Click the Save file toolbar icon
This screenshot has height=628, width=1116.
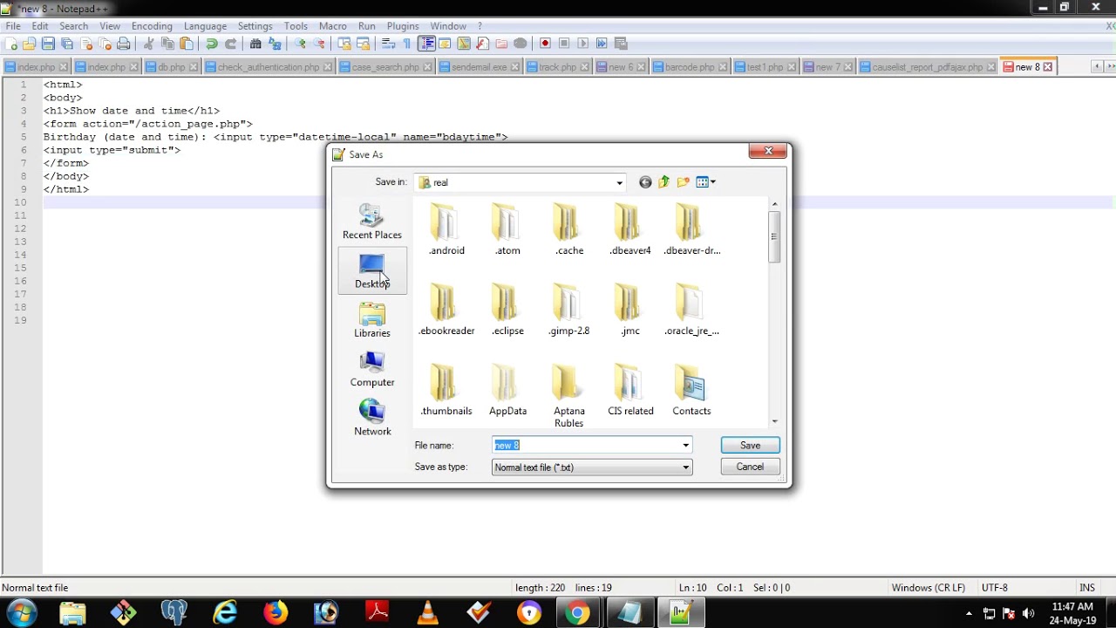(x=48, y=44)
